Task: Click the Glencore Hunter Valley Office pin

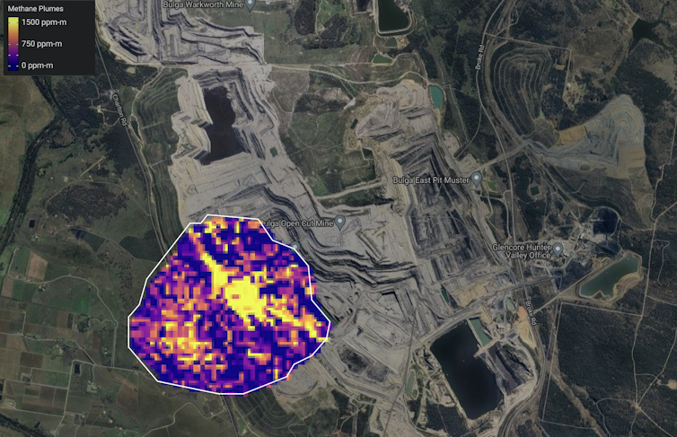Action: pyautogui.click(x=558, y=249)
